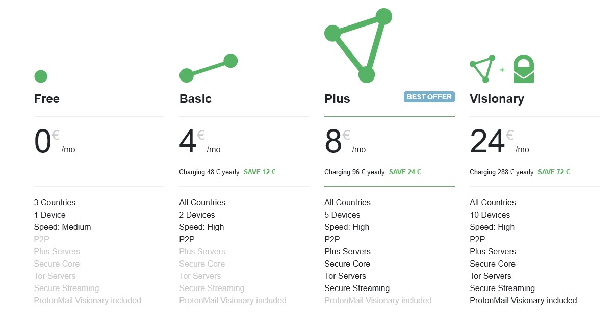Click 'Speed: Medium' in the Free plan
This screenshot has width=616, height=315.
tap(63, 227)
